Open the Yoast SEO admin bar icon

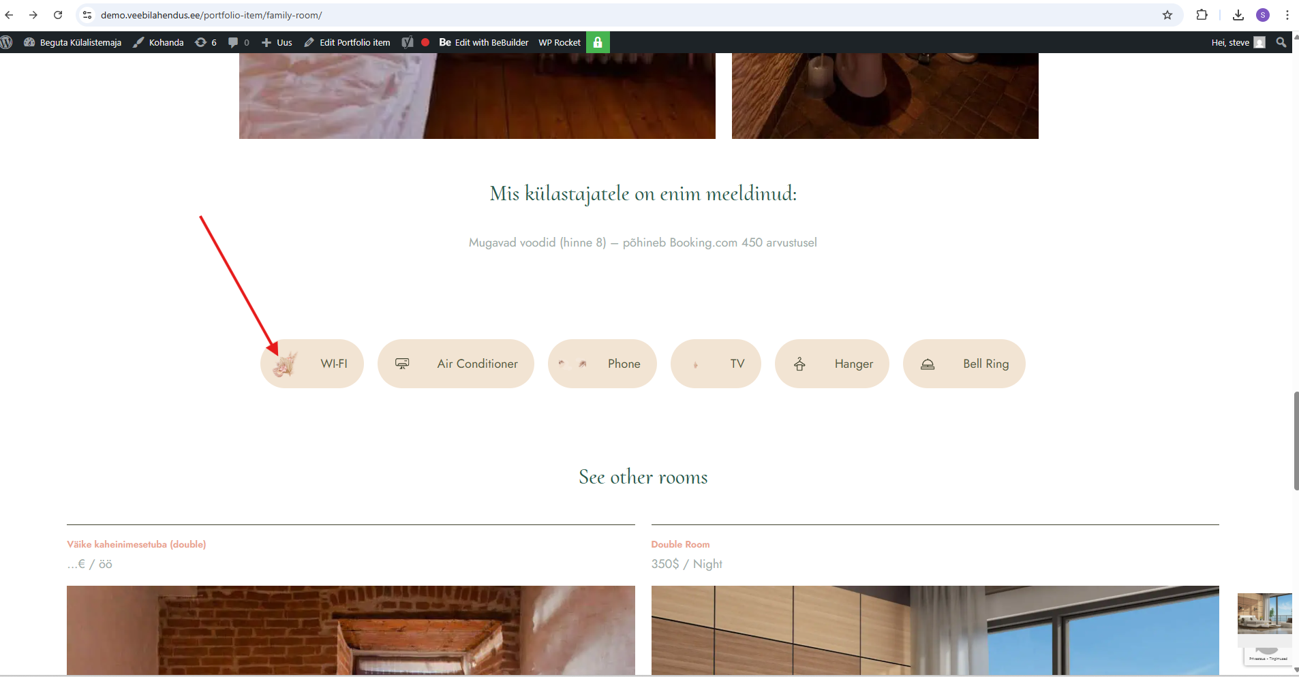click(x=408, y=42)
